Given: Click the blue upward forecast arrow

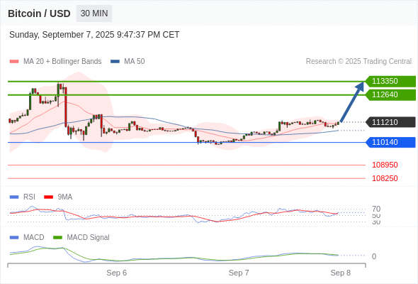Looking at the screenshot, I should coord(351,102).
